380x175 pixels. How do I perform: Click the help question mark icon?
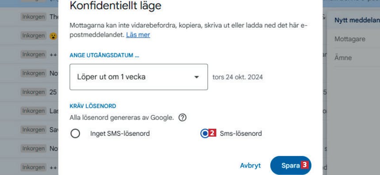182,118
